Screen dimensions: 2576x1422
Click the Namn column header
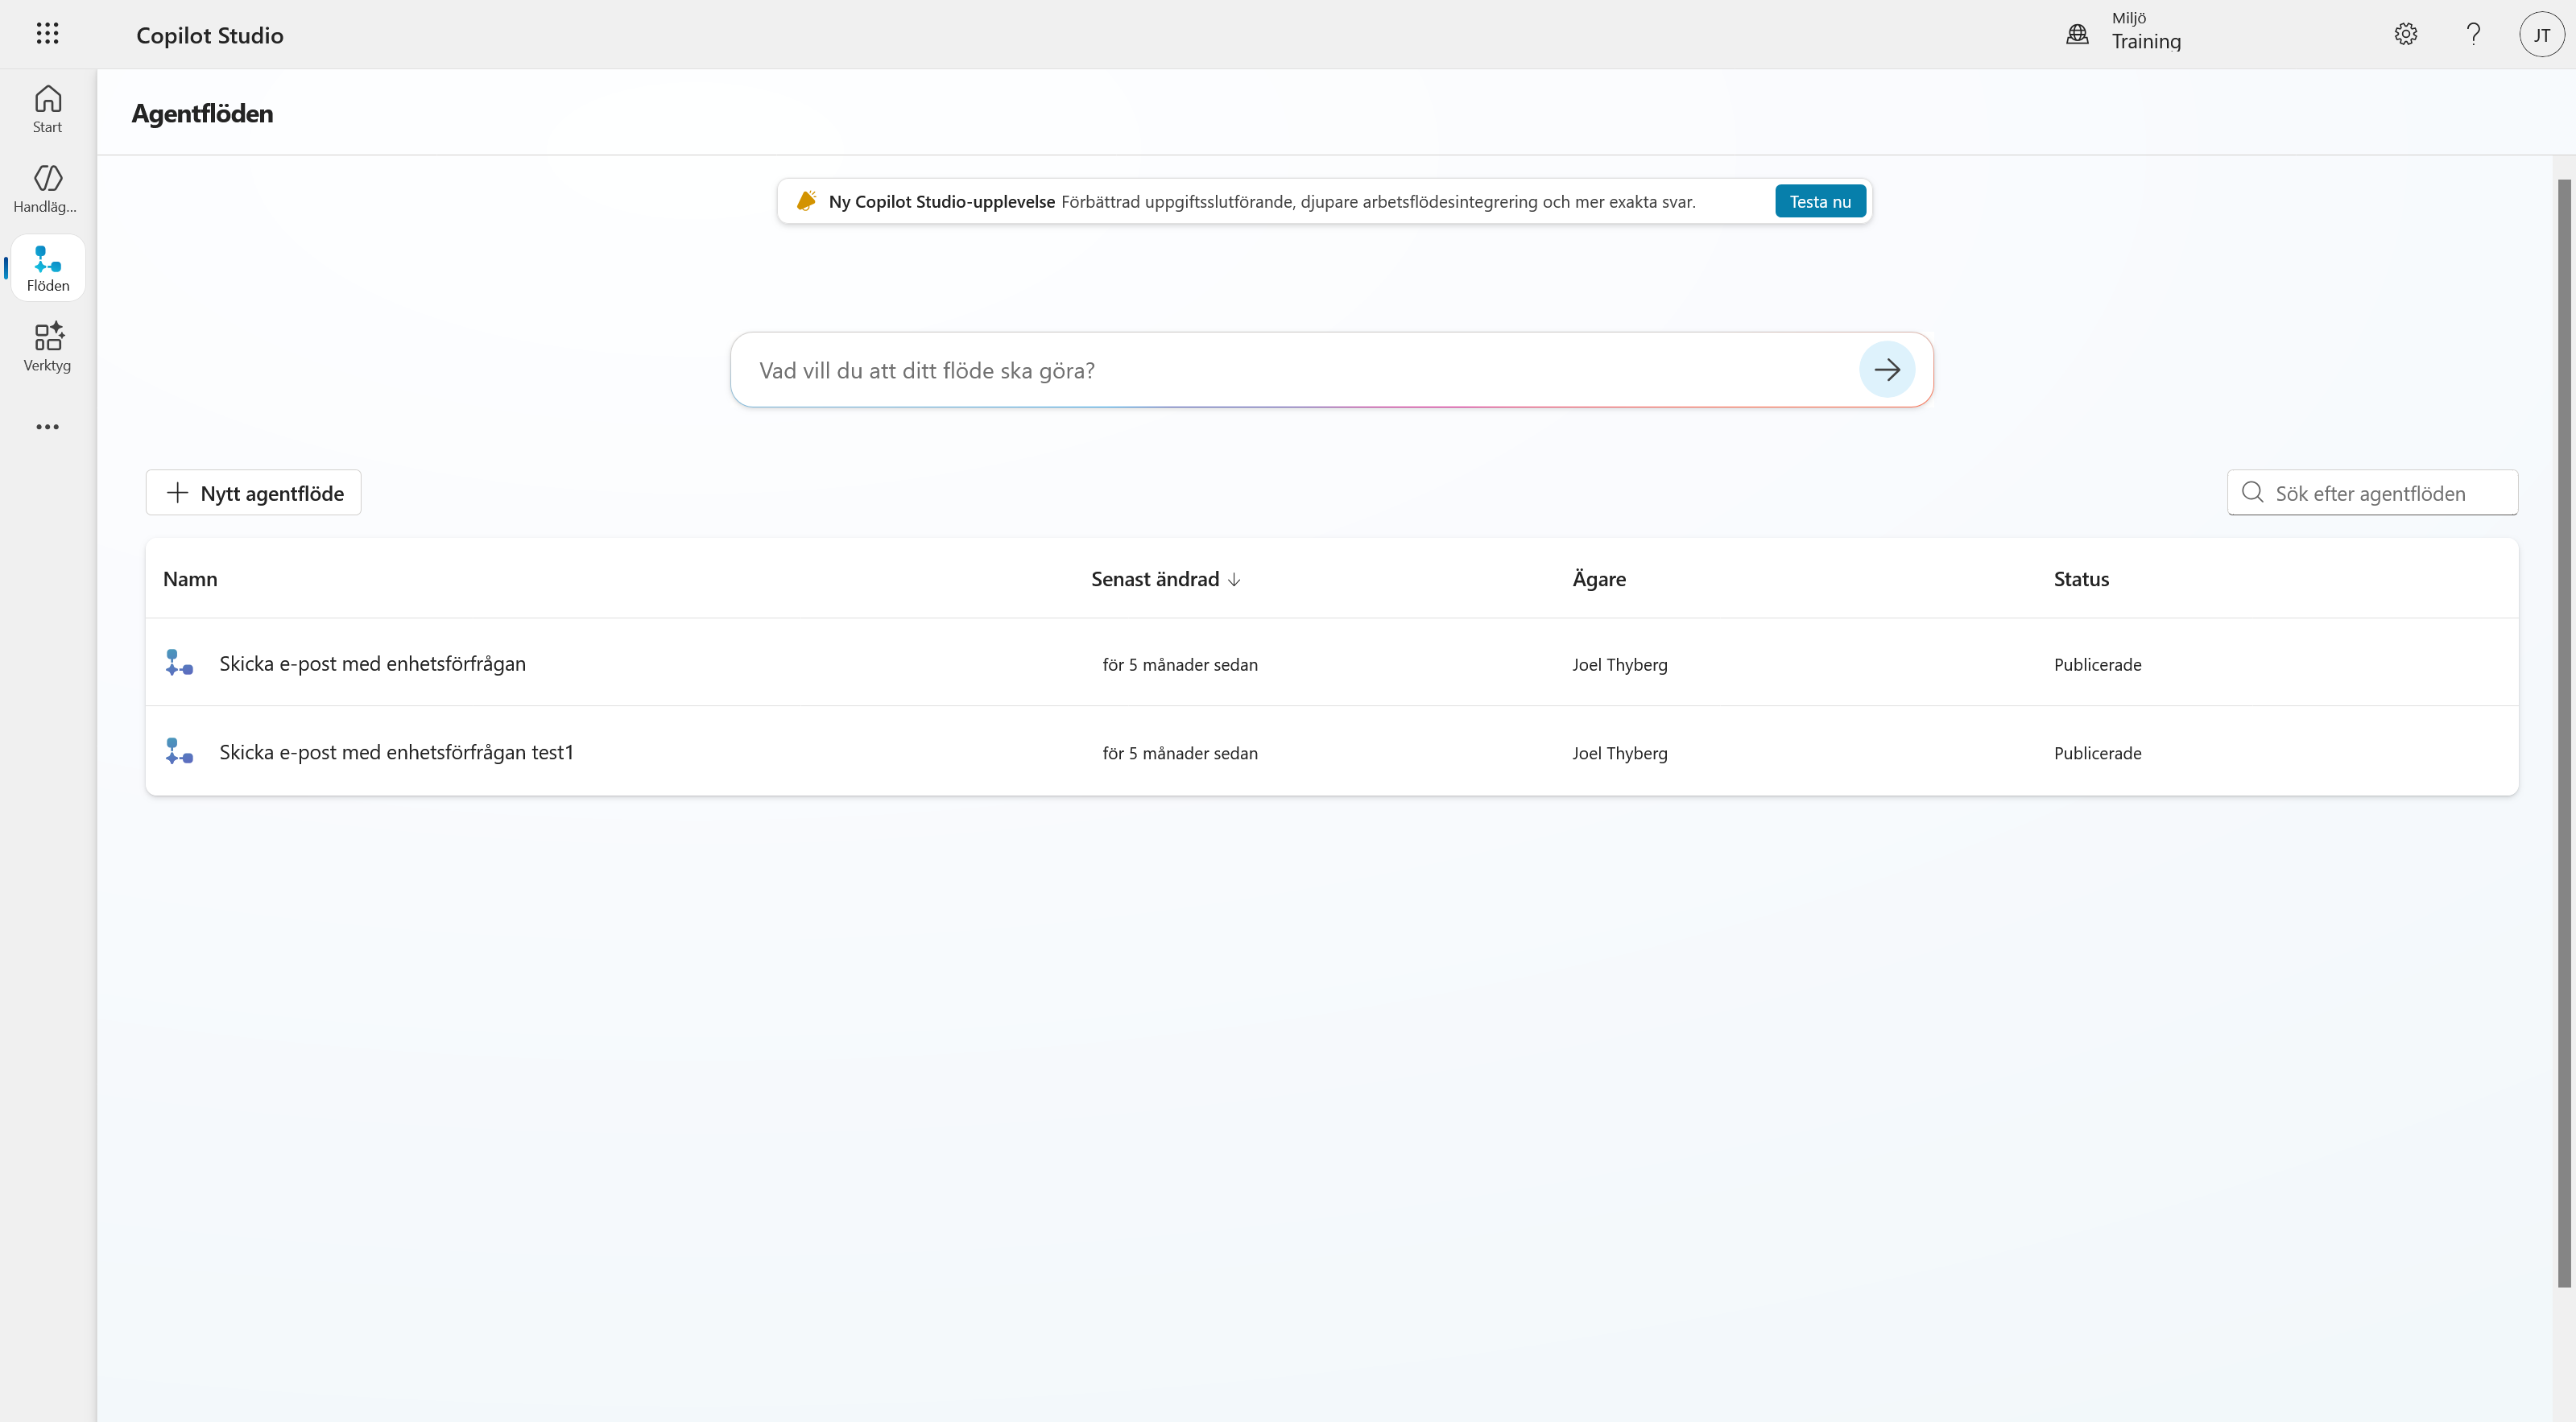(x=190, y=579)
